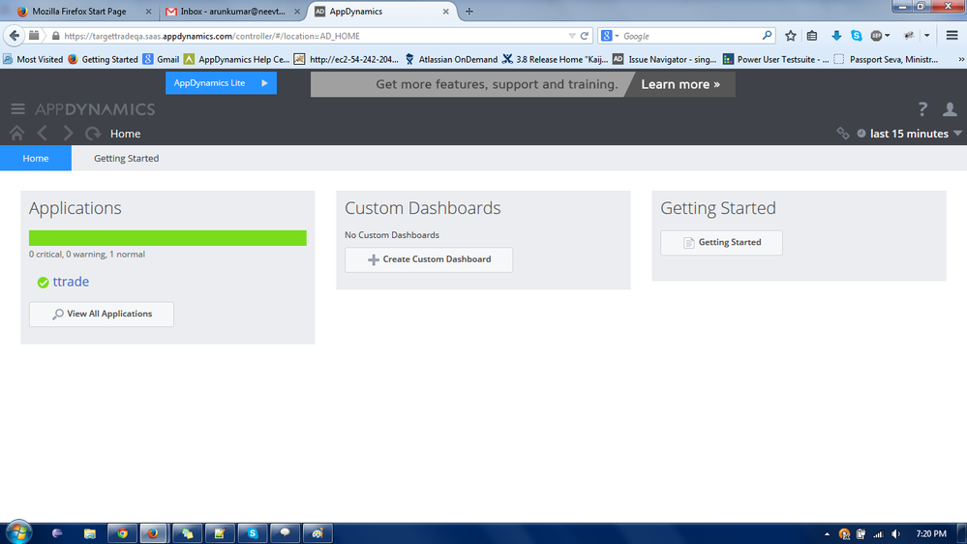Click the Firefox downloads arrow icon
The width and height of the screenshot is (967, 544).
coord(836,36)
